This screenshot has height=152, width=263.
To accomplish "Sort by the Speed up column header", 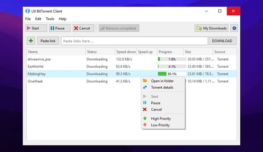I will point(147,52).
